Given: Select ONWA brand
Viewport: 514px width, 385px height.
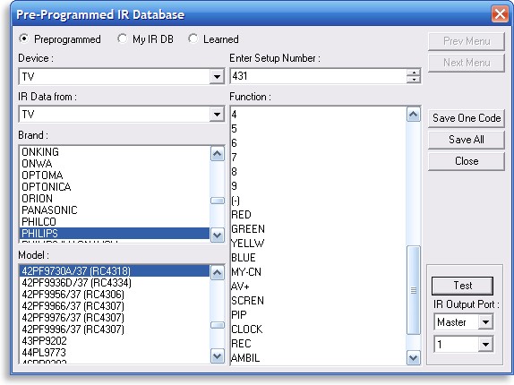Looking at the screenshot, I should pos(115,164).
